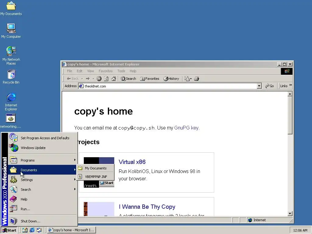This screenshot has height=234, width=312.
Task: Open the Search pane in IE toolbar
Action: tap(128, 79)
